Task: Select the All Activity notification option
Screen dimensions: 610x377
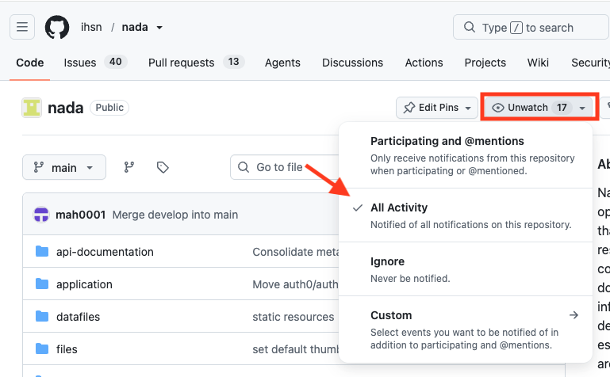Action: tap(466, 215)
